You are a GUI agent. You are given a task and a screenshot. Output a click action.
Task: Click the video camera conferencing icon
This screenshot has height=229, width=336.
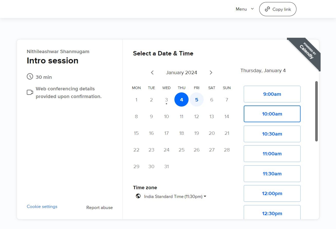coord(30,92)
